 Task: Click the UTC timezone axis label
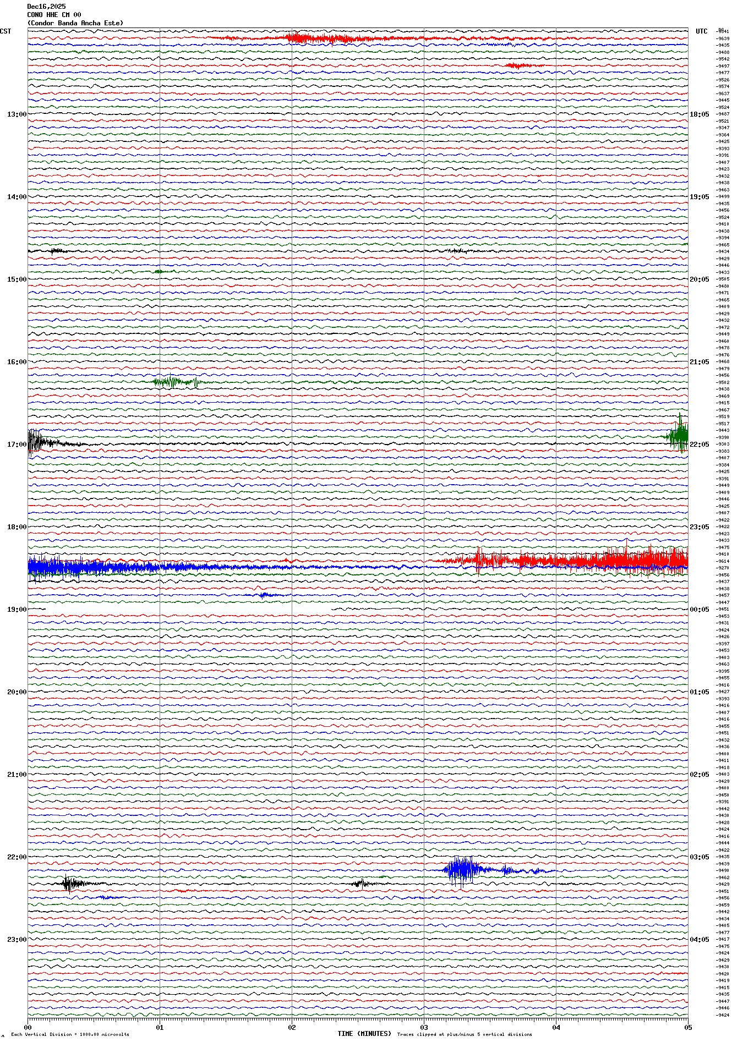[x=701, y=31]
